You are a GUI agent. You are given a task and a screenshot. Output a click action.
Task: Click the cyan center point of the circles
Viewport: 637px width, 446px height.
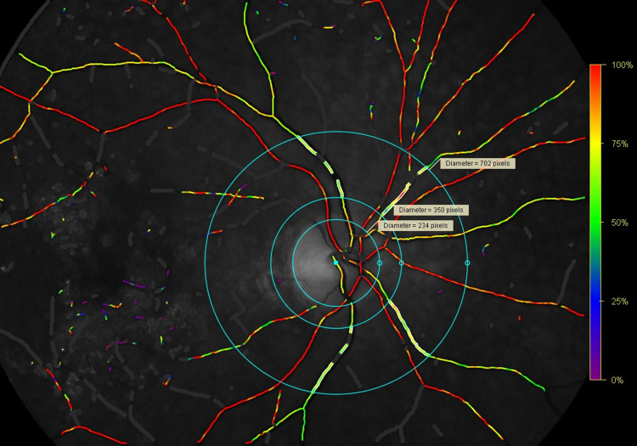tap(336, 263)
